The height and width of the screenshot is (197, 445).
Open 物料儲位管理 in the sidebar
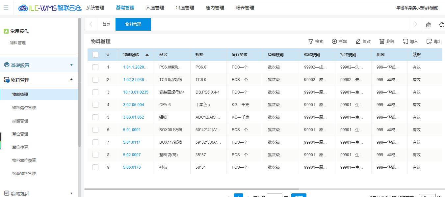pyautogui.click(x=24, y=108)
